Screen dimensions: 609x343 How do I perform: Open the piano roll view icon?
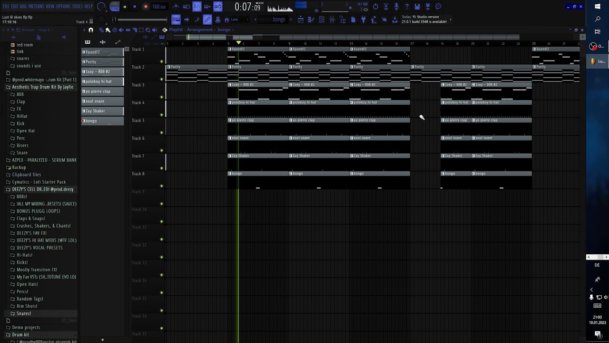311,20
